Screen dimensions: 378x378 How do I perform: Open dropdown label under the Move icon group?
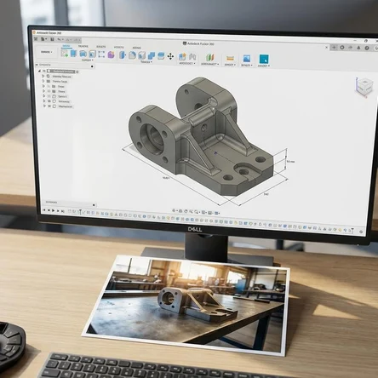coord(146,61)
